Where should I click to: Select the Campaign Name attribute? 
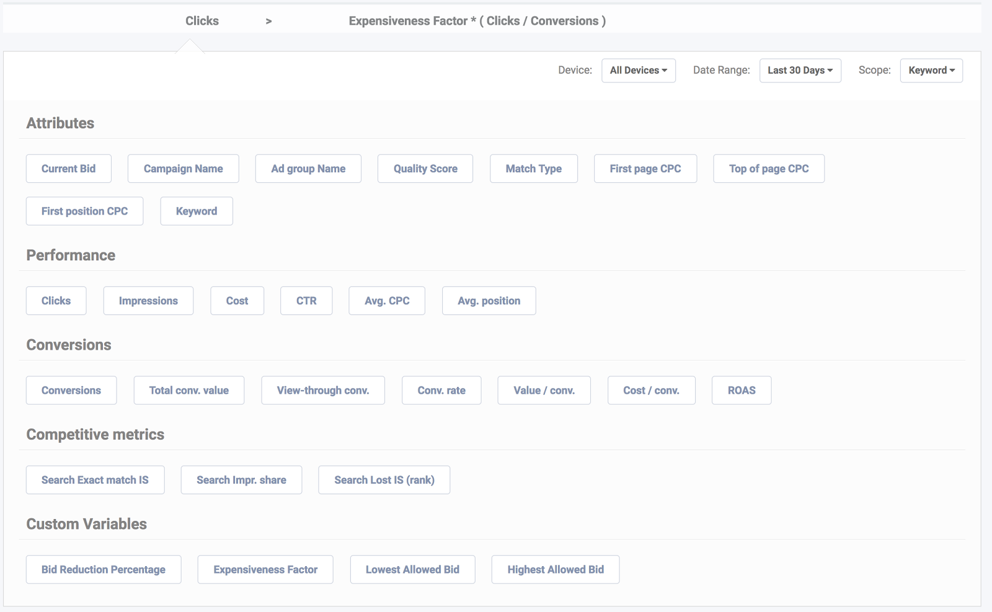[x=184, y=169]
